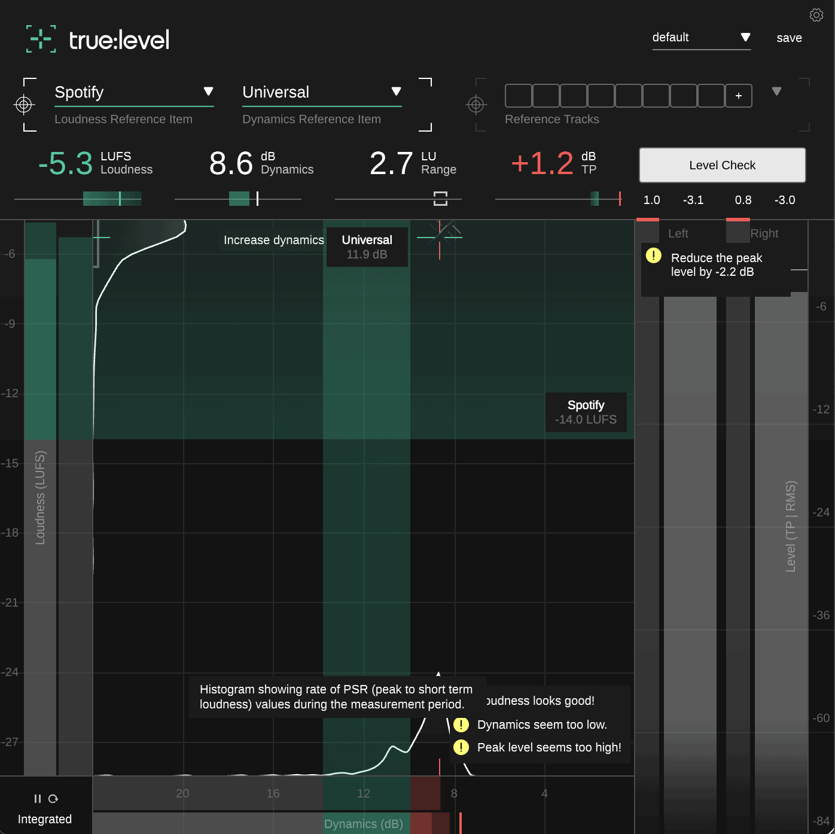
Task: Click the left peak value 1.0
Action: [x=652, y=200]
